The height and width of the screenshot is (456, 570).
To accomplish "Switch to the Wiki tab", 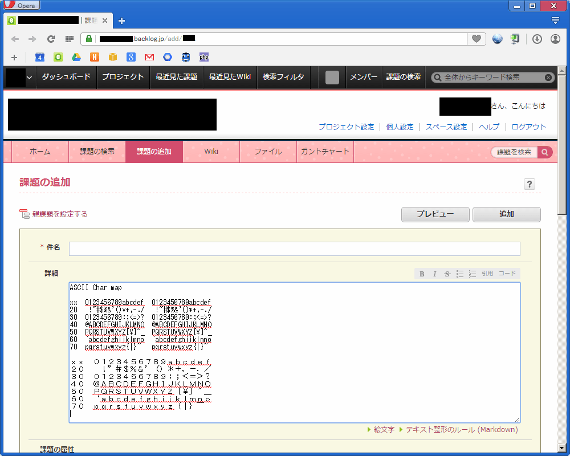I will [x=211, y=151].
